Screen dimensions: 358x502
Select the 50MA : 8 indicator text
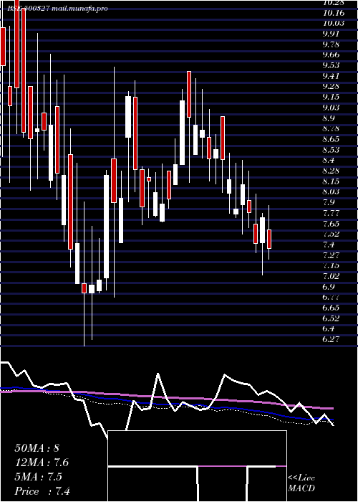tap(37, 448)
